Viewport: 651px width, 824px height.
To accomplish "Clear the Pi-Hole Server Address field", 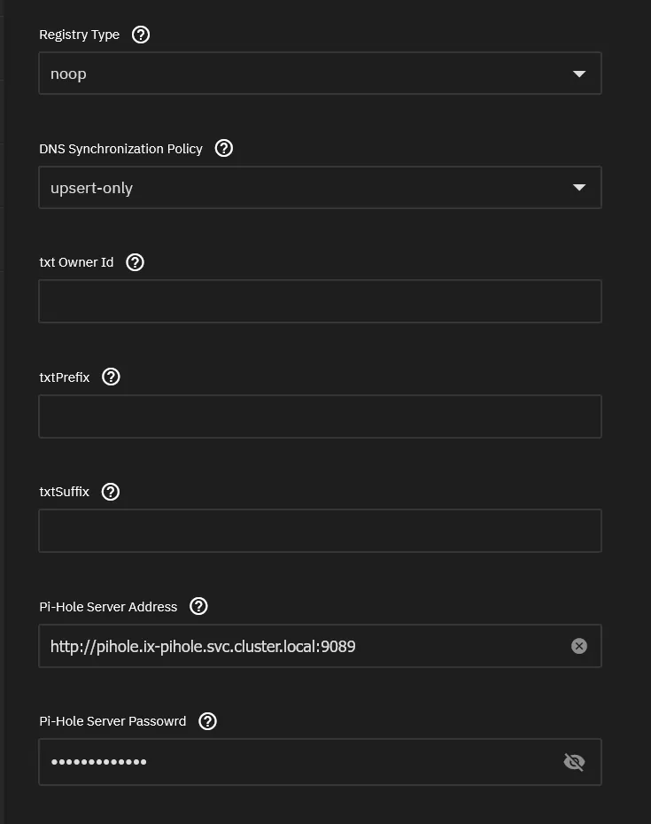I will [x=579, y=645].
